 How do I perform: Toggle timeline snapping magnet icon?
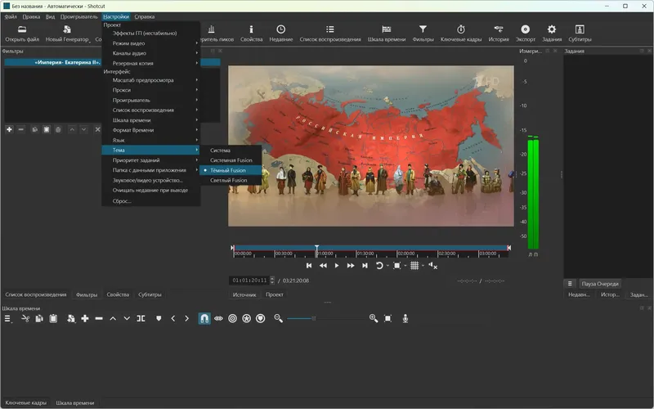click(204, 318)
